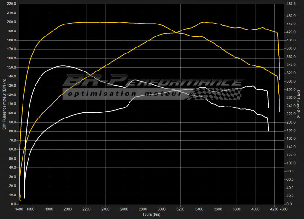Click the 0.0 label on the torque axis
This screenshot has width=304, height=219.
point(288,204)
